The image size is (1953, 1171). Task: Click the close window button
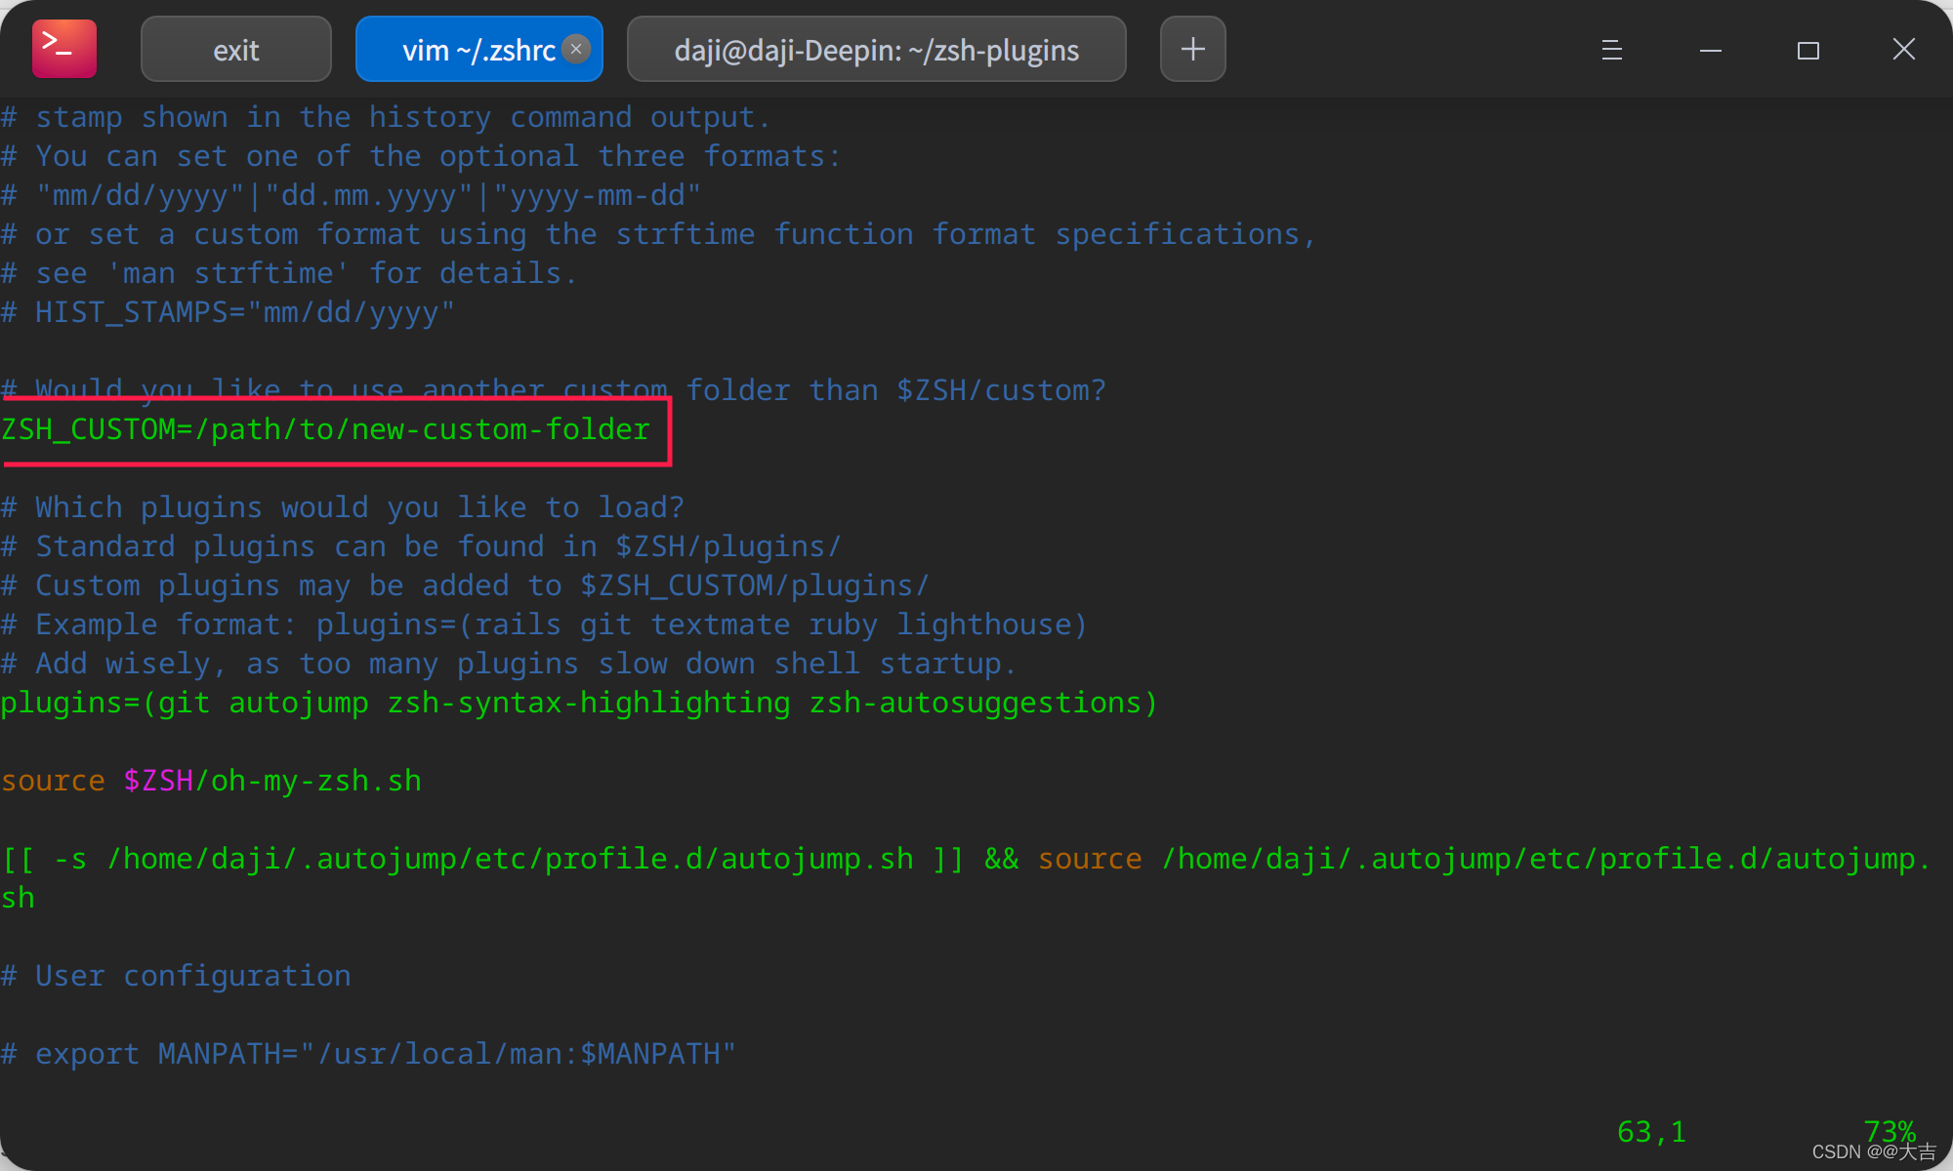pyautogui.click(x=1904, y=49)
